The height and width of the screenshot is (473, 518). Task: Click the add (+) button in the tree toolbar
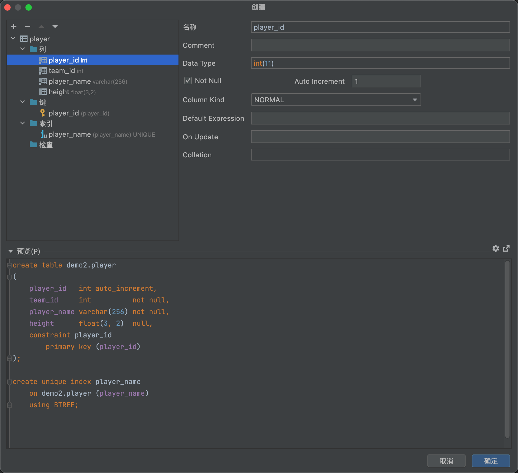click(x=14, y=26)
